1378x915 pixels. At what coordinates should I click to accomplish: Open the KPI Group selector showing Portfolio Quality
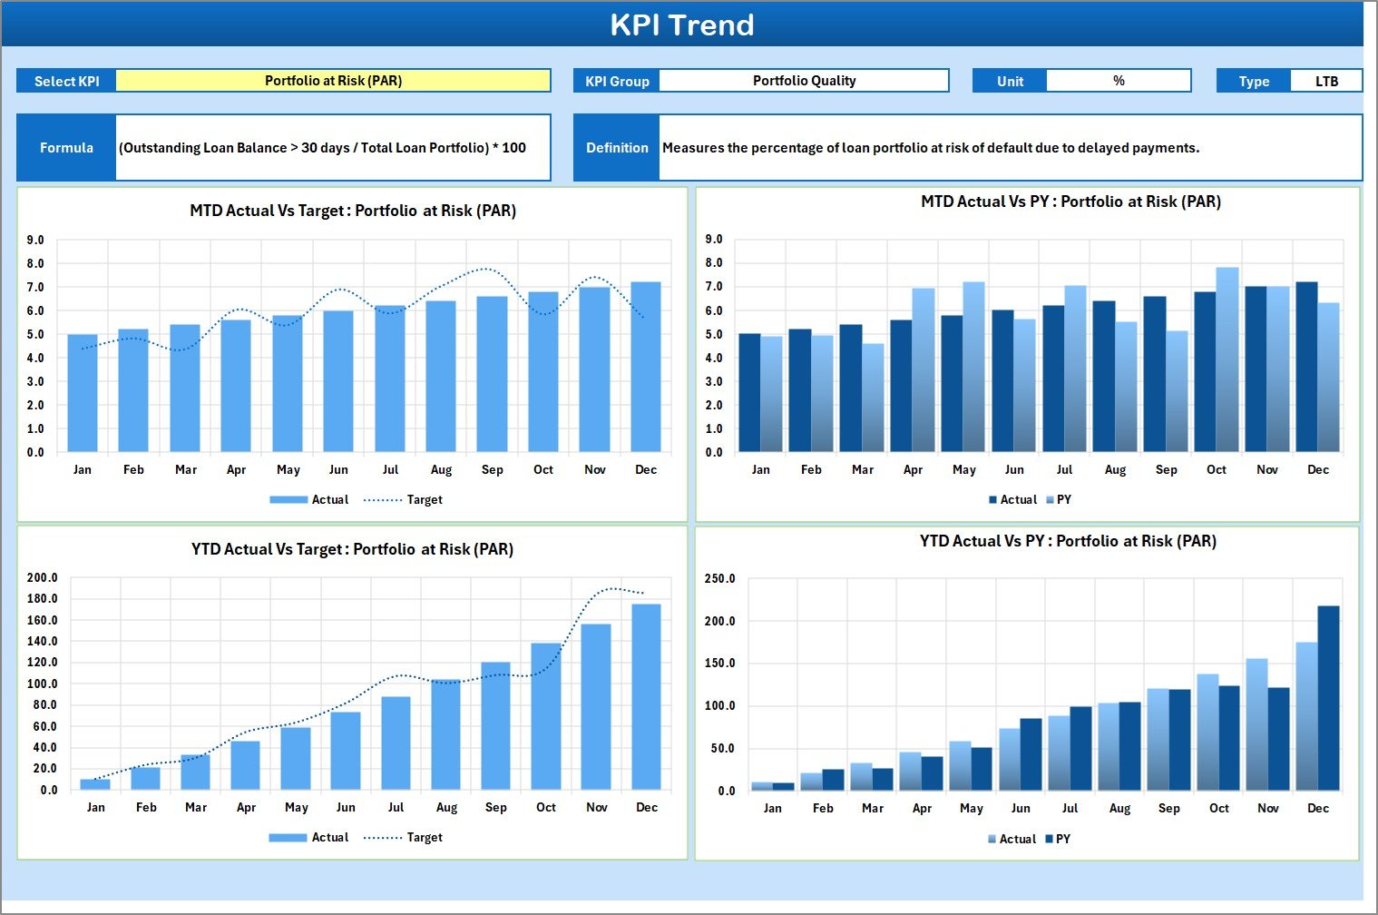[x=803, y=80]
